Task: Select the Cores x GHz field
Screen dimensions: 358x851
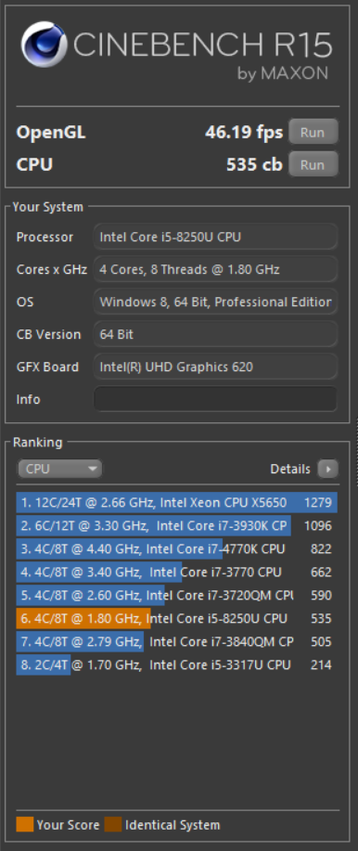Action: pos(216,269)
